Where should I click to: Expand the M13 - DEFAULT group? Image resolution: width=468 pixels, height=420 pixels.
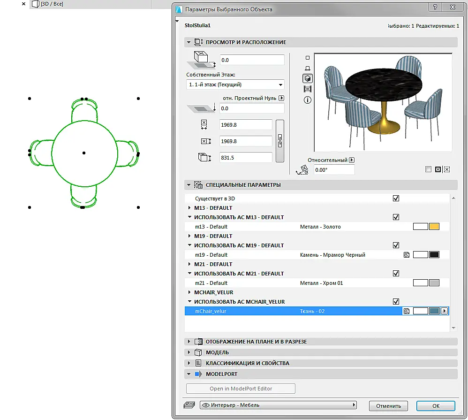[189, 207]
